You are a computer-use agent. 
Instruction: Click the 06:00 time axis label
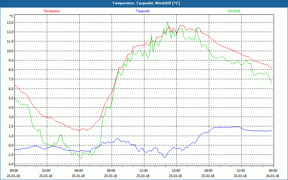(78, 171)
